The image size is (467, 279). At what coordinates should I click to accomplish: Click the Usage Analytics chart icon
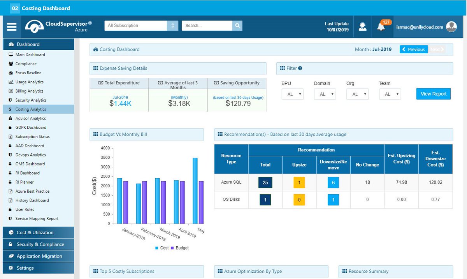11,82
